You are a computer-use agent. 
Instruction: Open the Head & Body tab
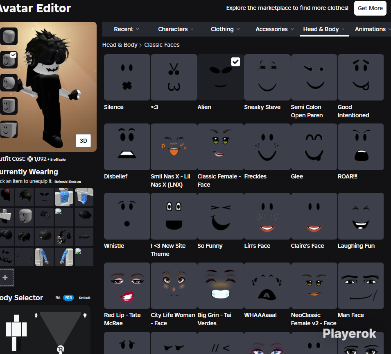(324, 29)
